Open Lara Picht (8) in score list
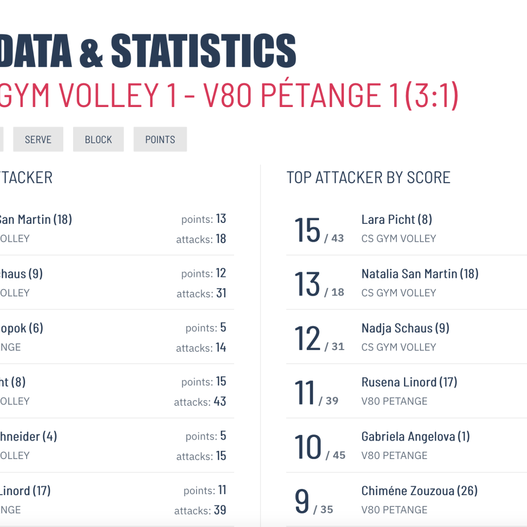 click(396, 220)
